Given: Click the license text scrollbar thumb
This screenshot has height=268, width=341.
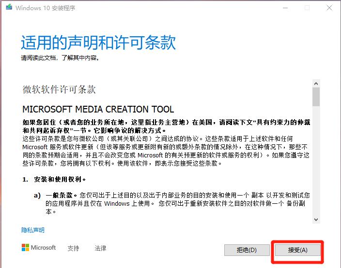Looking at the screenshot, I should 316,97.
